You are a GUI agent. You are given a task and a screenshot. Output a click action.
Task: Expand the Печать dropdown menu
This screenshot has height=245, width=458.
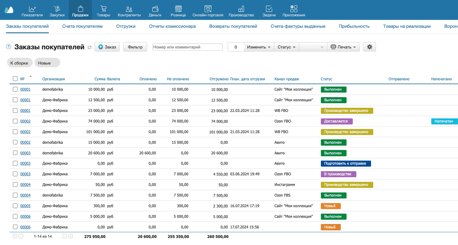click(x=343, y=47)
